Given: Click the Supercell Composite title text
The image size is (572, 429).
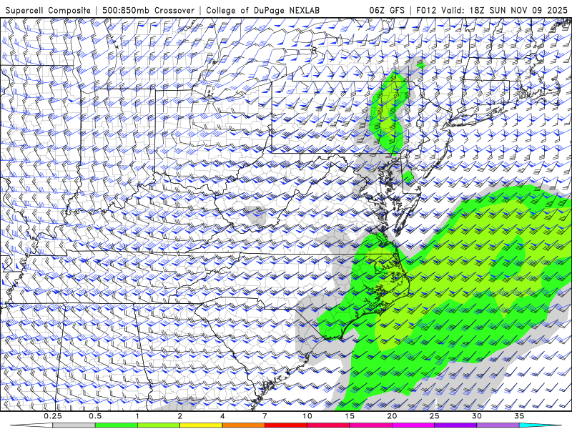Looking at the screenshot, I should [48, 10].
